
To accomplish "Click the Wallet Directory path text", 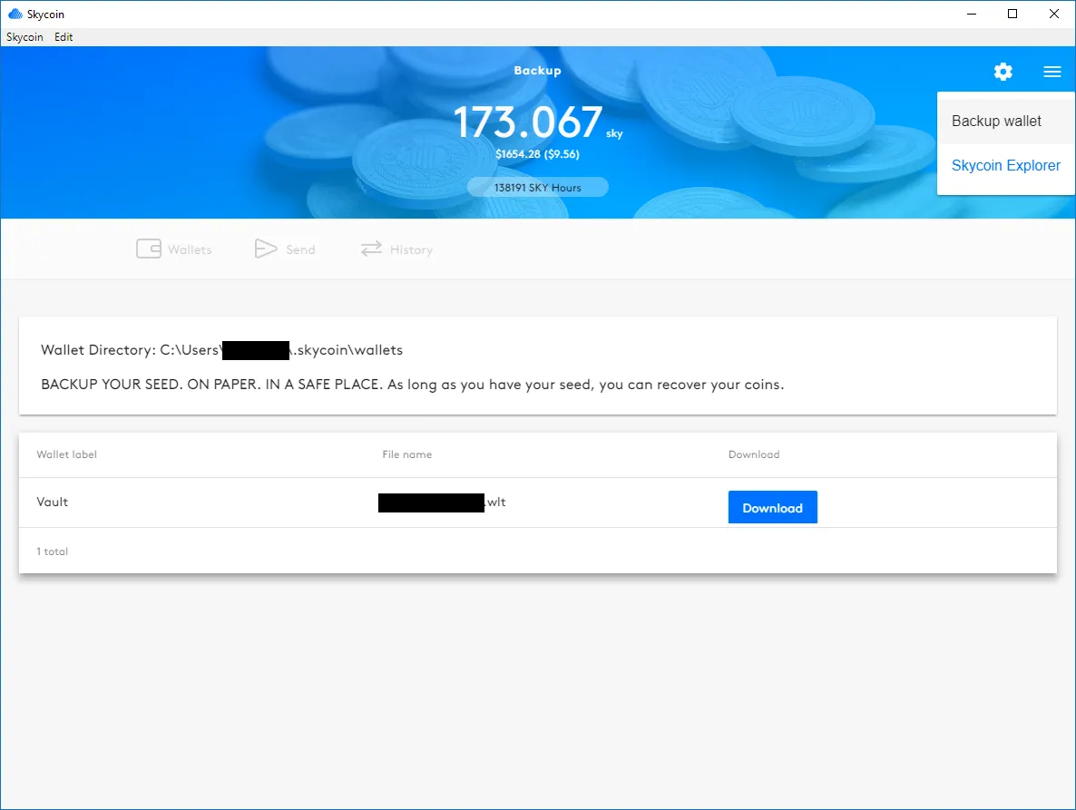I will [221, 350].
